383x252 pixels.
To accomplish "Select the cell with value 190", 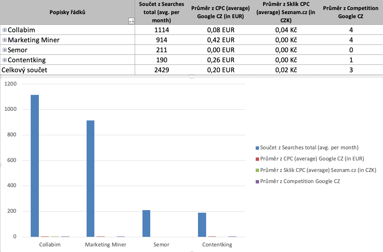I will click(161, 60).
